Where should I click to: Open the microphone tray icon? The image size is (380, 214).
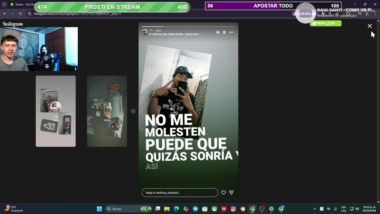pos(335,209)
